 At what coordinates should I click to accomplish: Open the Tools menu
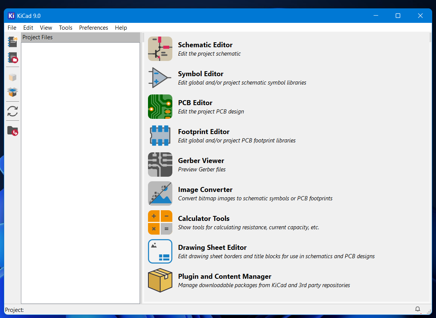pyautogui.click(x=65, y=27)
